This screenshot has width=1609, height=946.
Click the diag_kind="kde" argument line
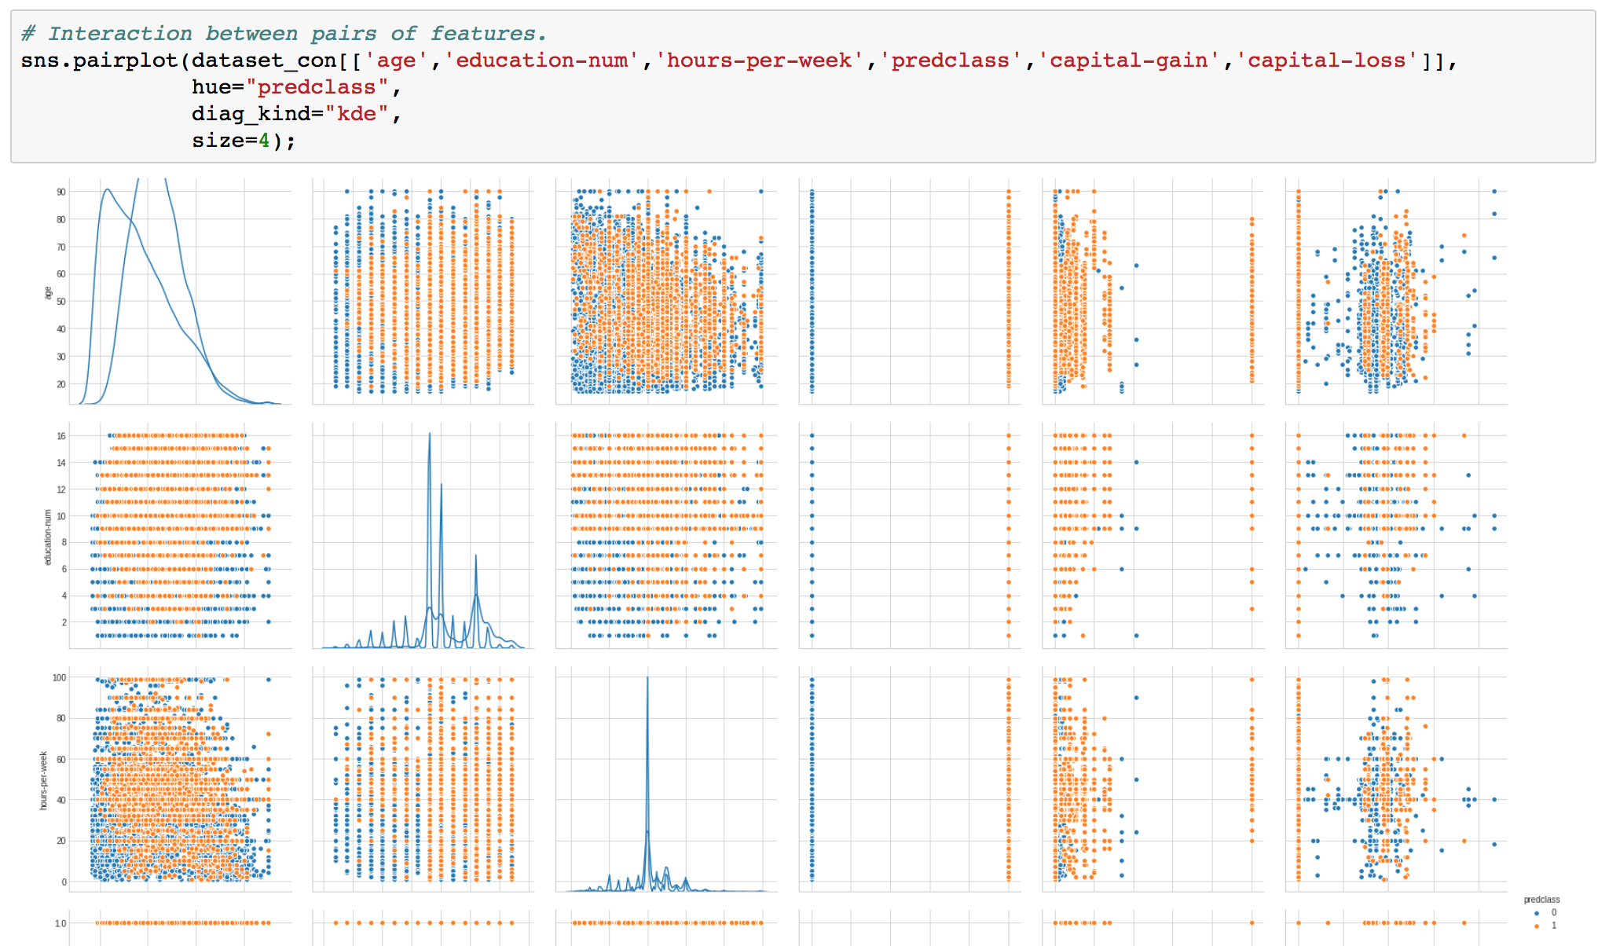click(297, 114)
